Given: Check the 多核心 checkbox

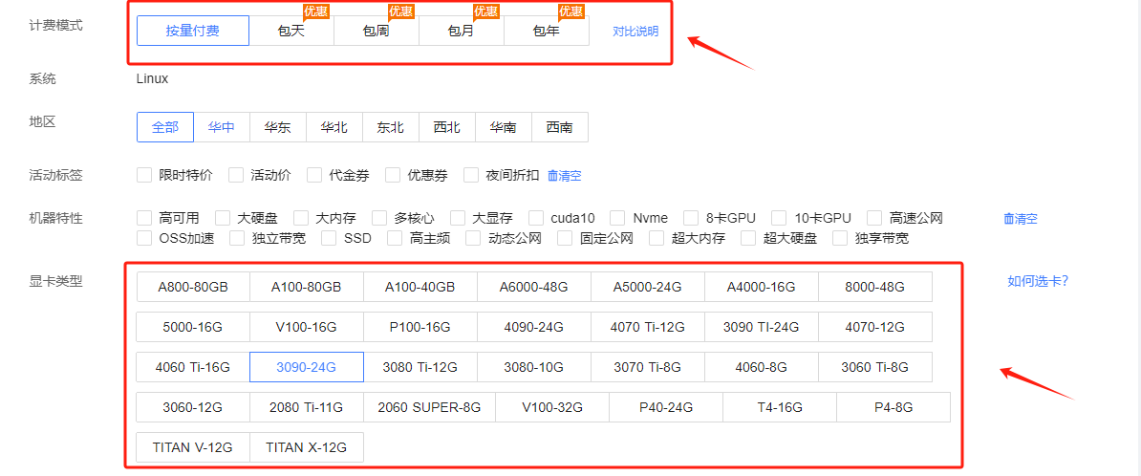Looking at the screenshot, I should coord(379,218).
